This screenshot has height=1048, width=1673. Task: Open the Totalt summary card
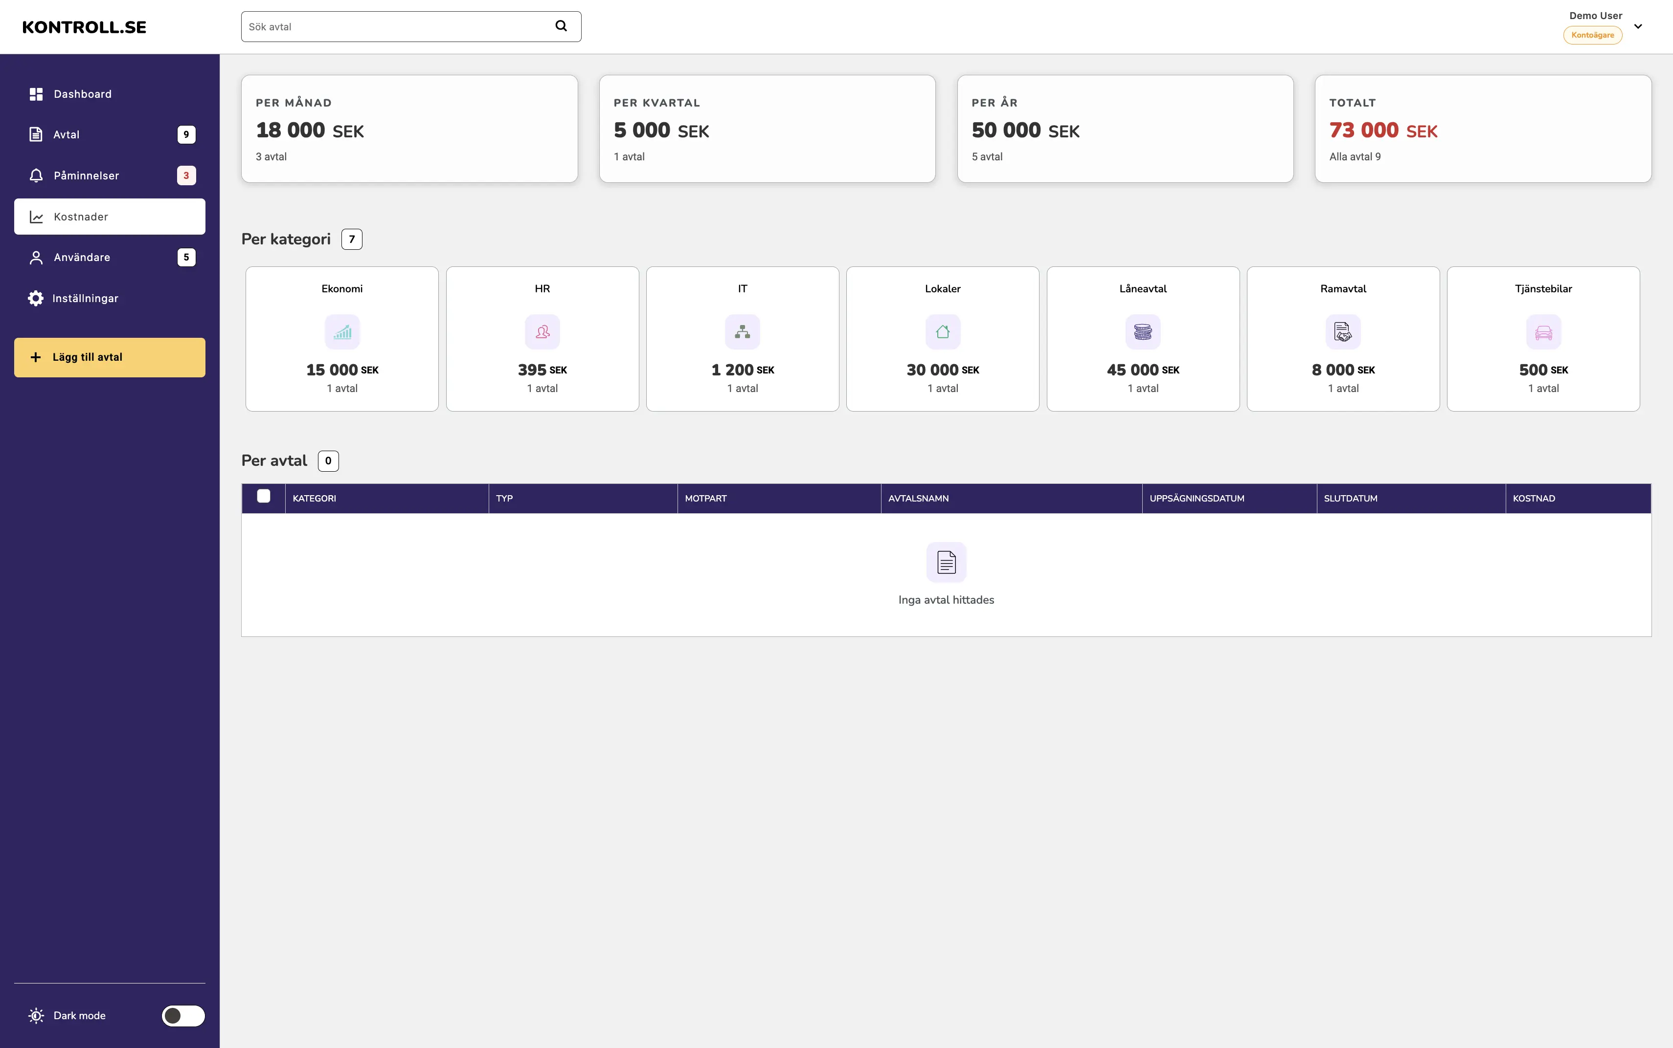1483,129
